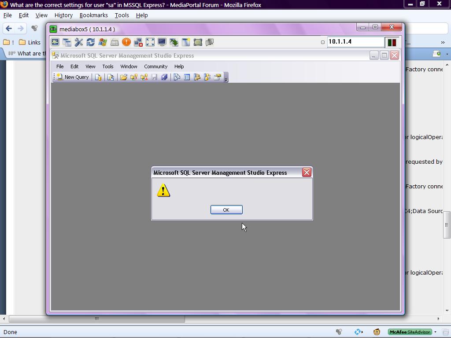Click the new window icon with the yellow star
The width and height of the screenshot is (451, 338).
pyautogui.click(x=186, y=42)
